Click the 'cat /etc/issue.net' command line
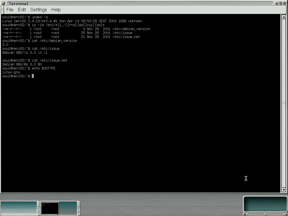This screenshot has width=288, height=216. pos(49,60)
